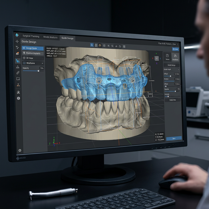Click the Position Implants button
The image size is (209, 209).
(x=33, y=53)
